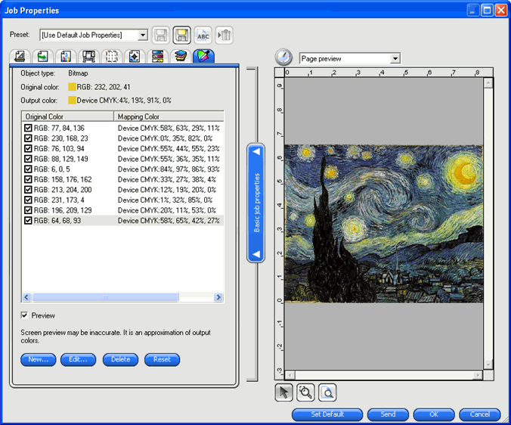This screenshot has height=425, width=511.
Task: Click the preview vertical scroll up arrow
Action: pyautogui.click(x=488, y=83)
